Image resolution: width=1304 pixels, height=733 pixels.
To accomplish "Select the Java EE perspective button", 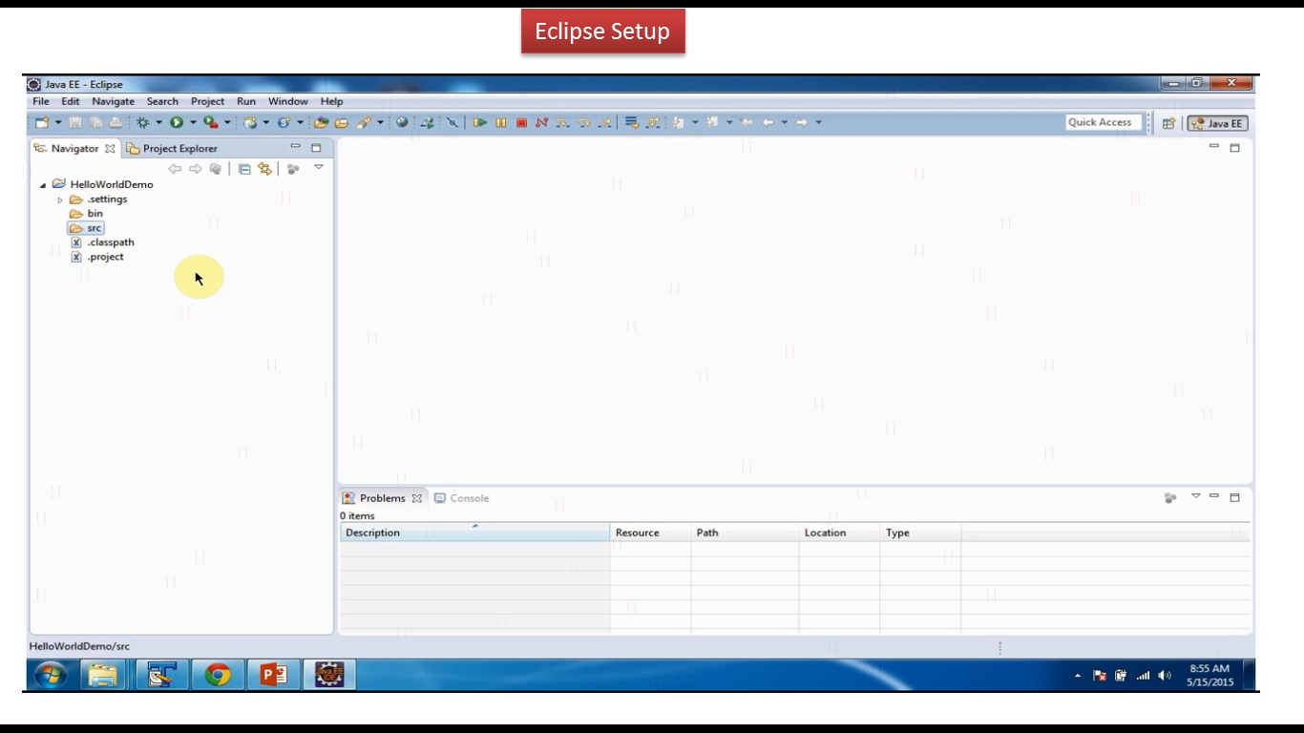I will pyautogui.click(x=1217, y=123).
